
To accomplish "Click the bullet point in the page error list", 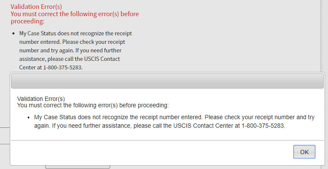I will coord(14,34).
